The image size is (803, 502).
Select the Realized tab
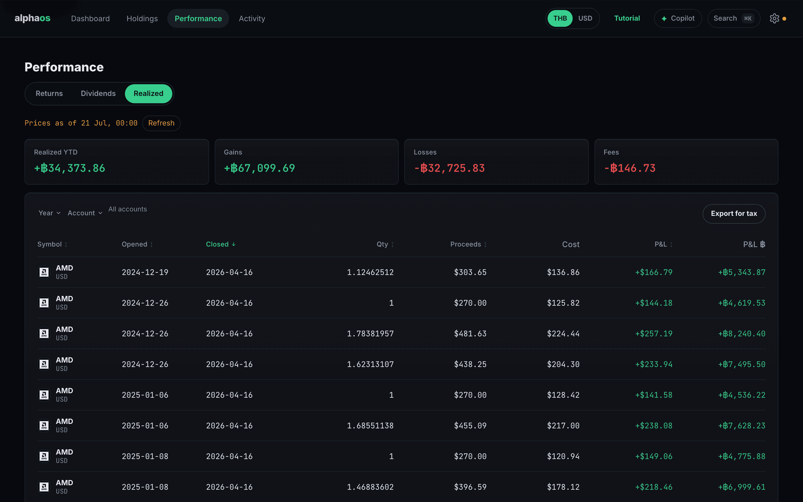click(x=148, y=94)
